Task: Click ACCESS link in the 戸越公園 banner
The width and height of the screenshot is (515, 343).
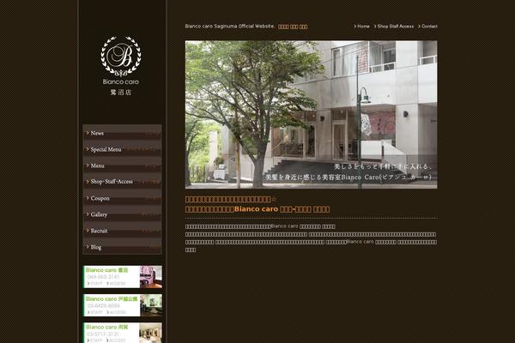Action: click(x=116, y=312)
